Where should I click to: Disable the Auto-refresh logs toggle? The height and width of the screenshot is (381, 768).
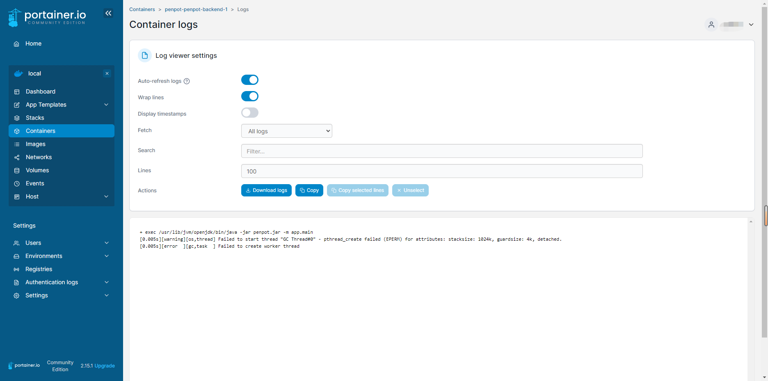[250, 80]
